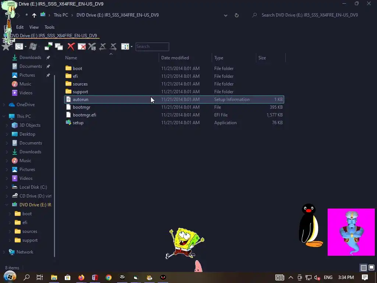
Task: Open address bar history dropdown chevron
Action: tap(226, 15)
